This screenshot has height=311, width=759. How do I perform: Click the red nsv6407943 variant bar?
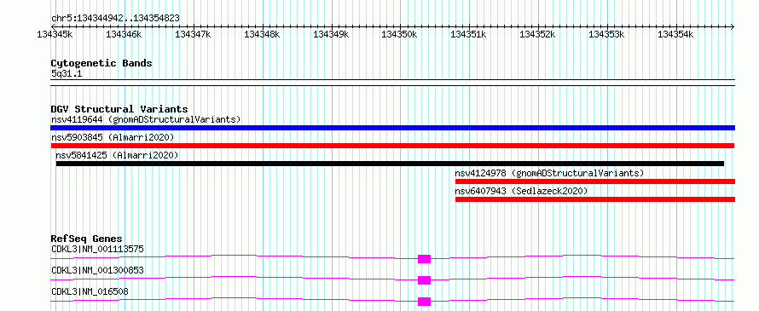[595, 199]
